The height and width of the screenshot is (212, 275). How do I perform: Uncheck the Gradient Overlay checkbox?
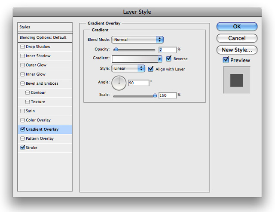[x=22, y=129]
